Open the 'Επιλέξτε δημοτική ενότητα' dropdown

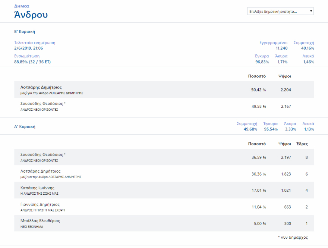point(280,11)
